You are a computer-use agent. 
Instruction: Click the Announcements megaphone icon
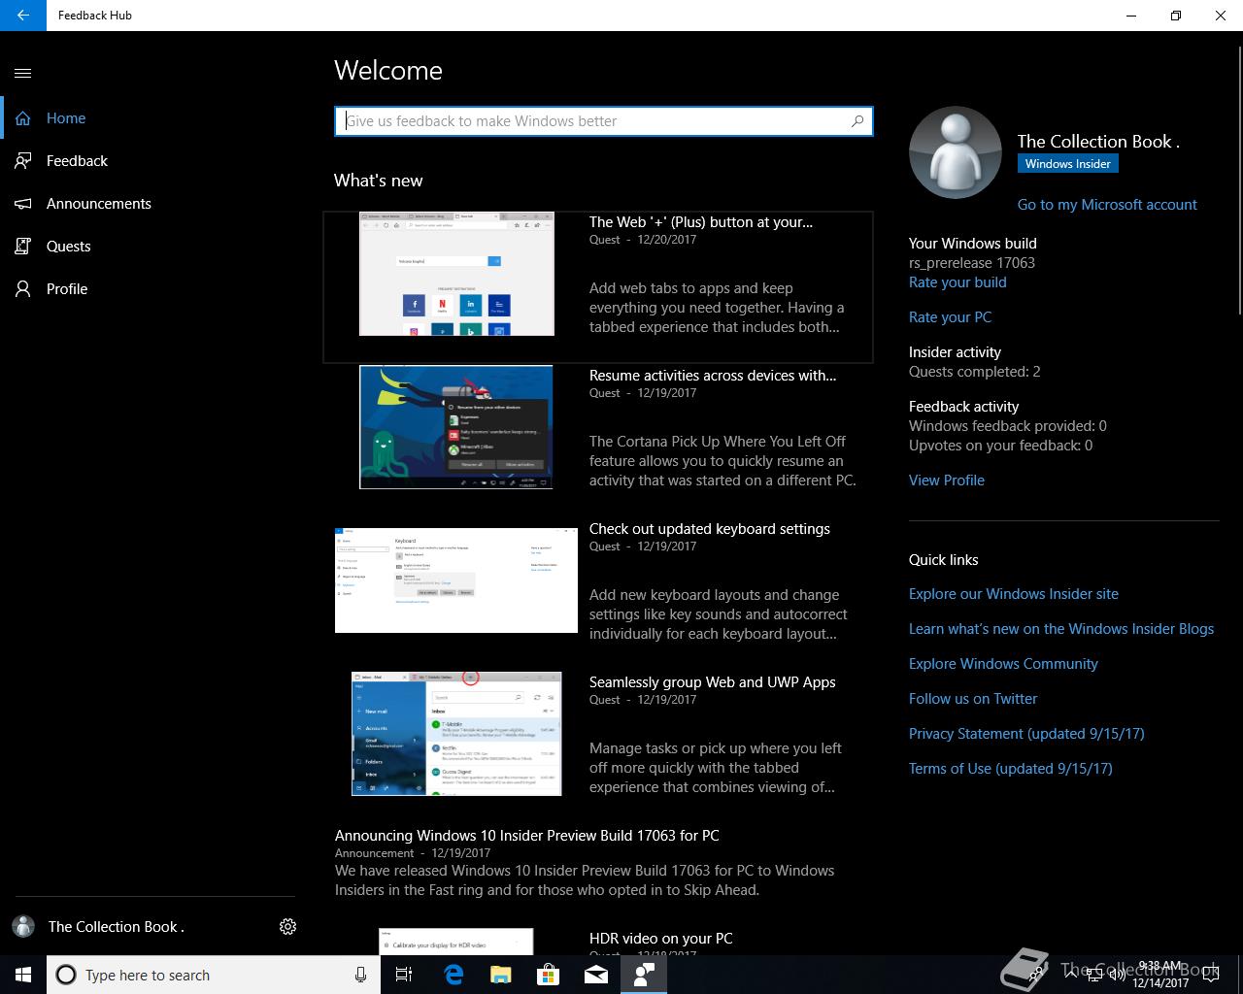point(23,204)
